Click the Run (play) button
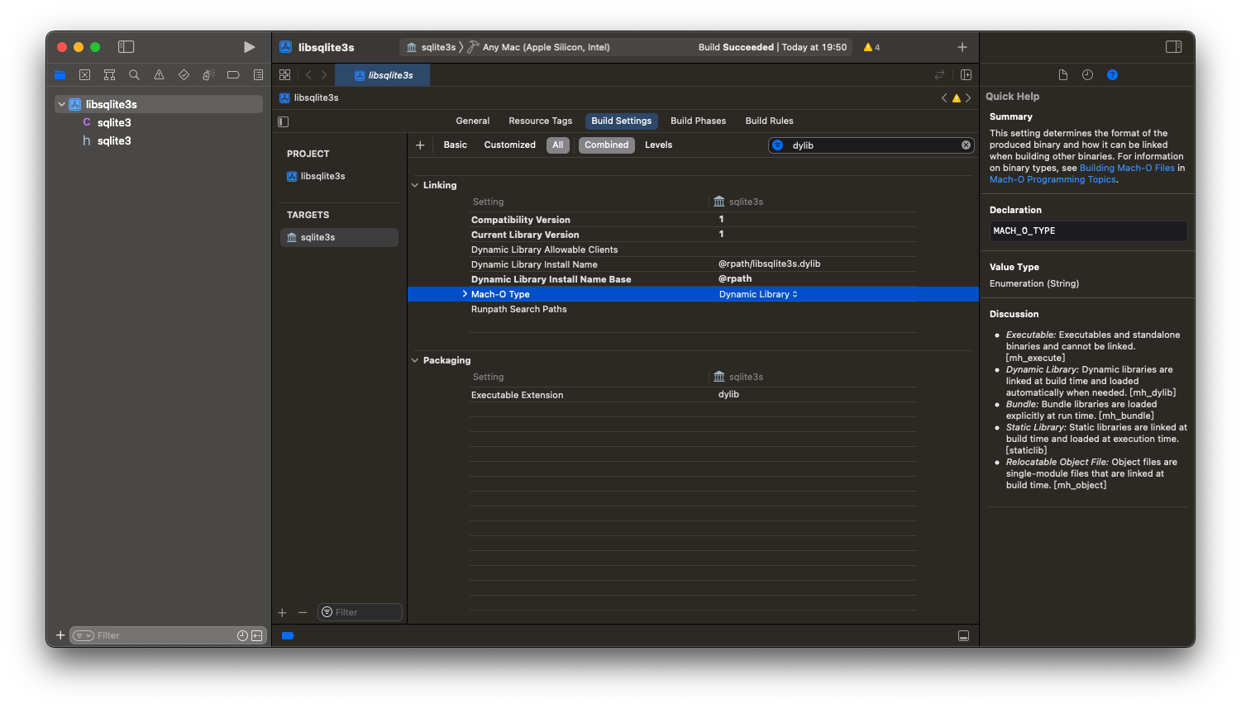The width and height of the screenshot is (1241, 708). tap(249, 47)
